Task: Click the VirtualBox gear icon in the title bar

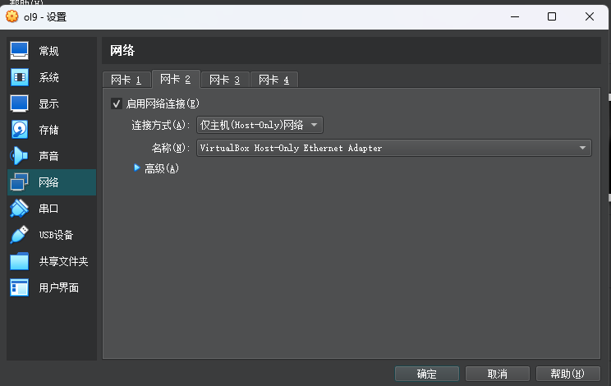Action: click(x=11, y=16)
